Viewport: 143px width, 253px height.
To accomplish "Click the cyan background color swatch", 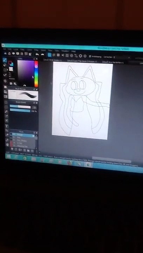I will pyautogui.click(x=12, y=64).
